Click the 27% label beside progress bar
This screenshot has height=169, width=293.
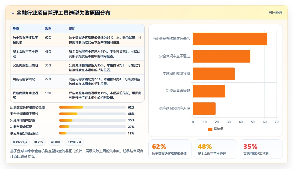pyautogui.click(x=131, y=127)
